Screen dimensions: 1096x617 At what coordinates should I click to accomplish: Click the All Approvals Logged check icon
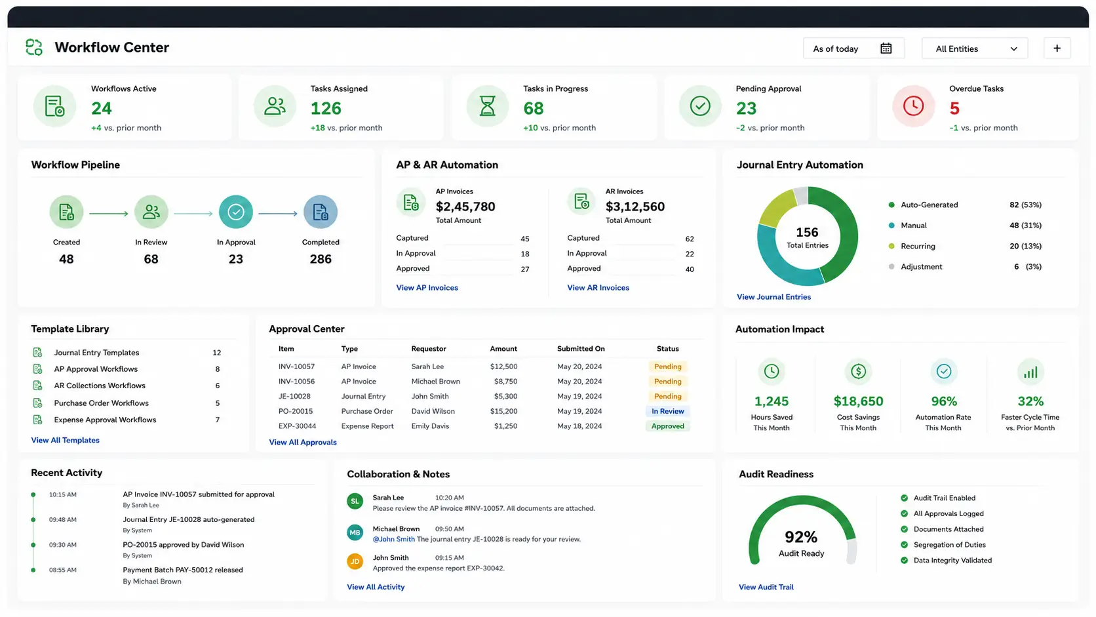tap(905, 514)
